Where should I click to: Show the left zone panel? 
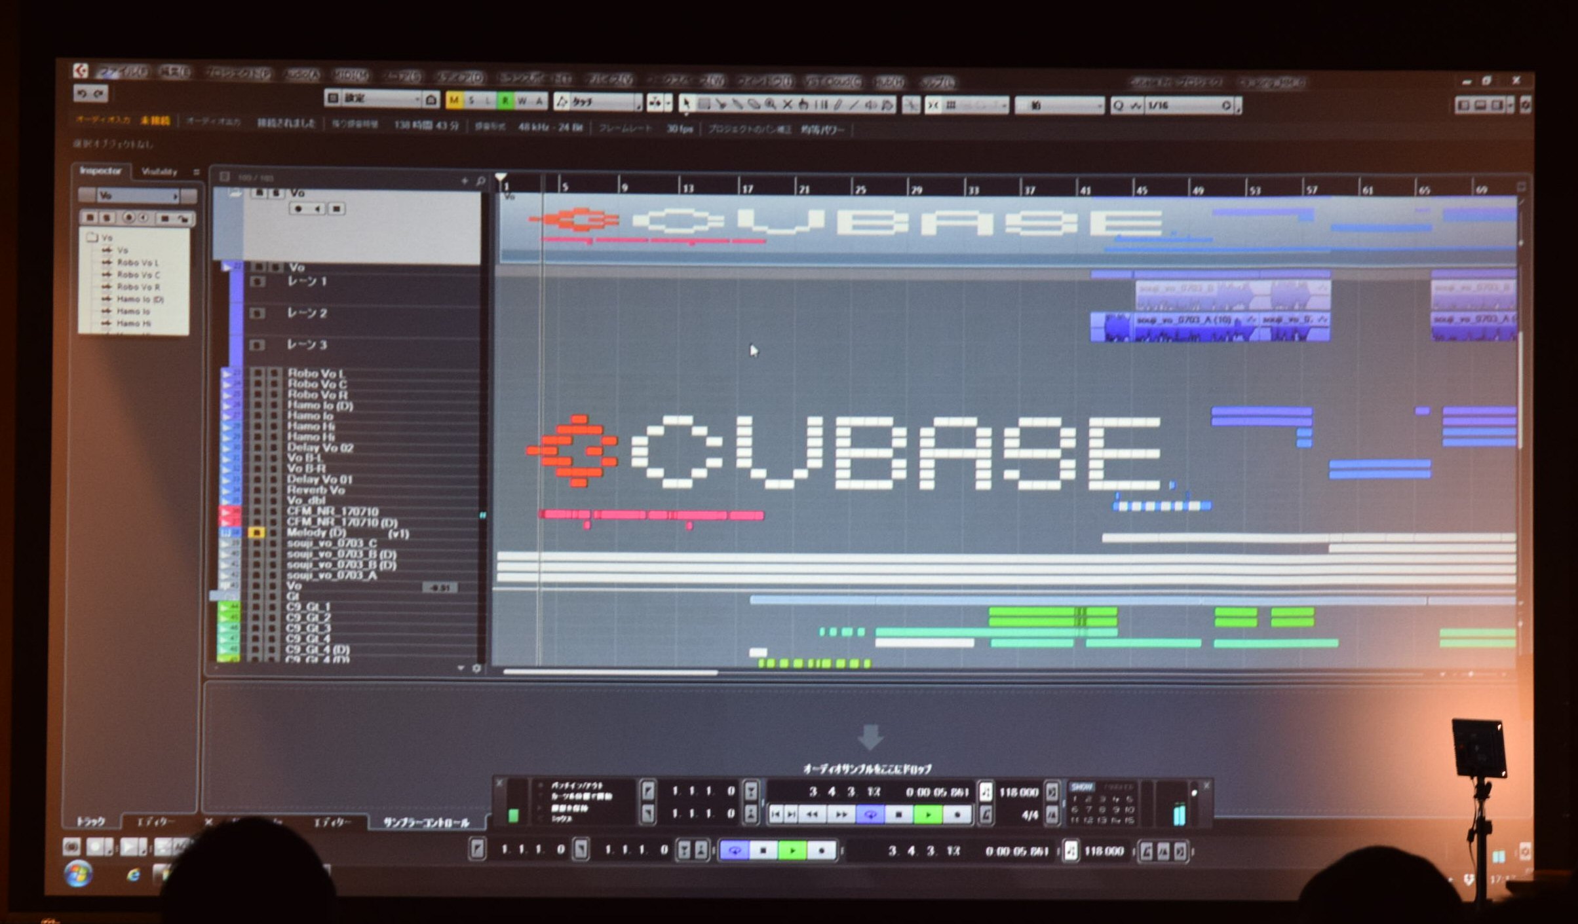click(x=1463, y=105)
